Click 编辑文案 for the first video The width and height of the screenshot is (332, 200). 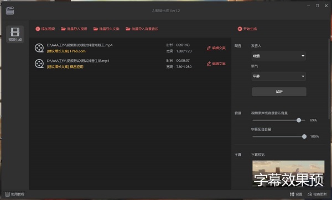(x=216, y=48)
